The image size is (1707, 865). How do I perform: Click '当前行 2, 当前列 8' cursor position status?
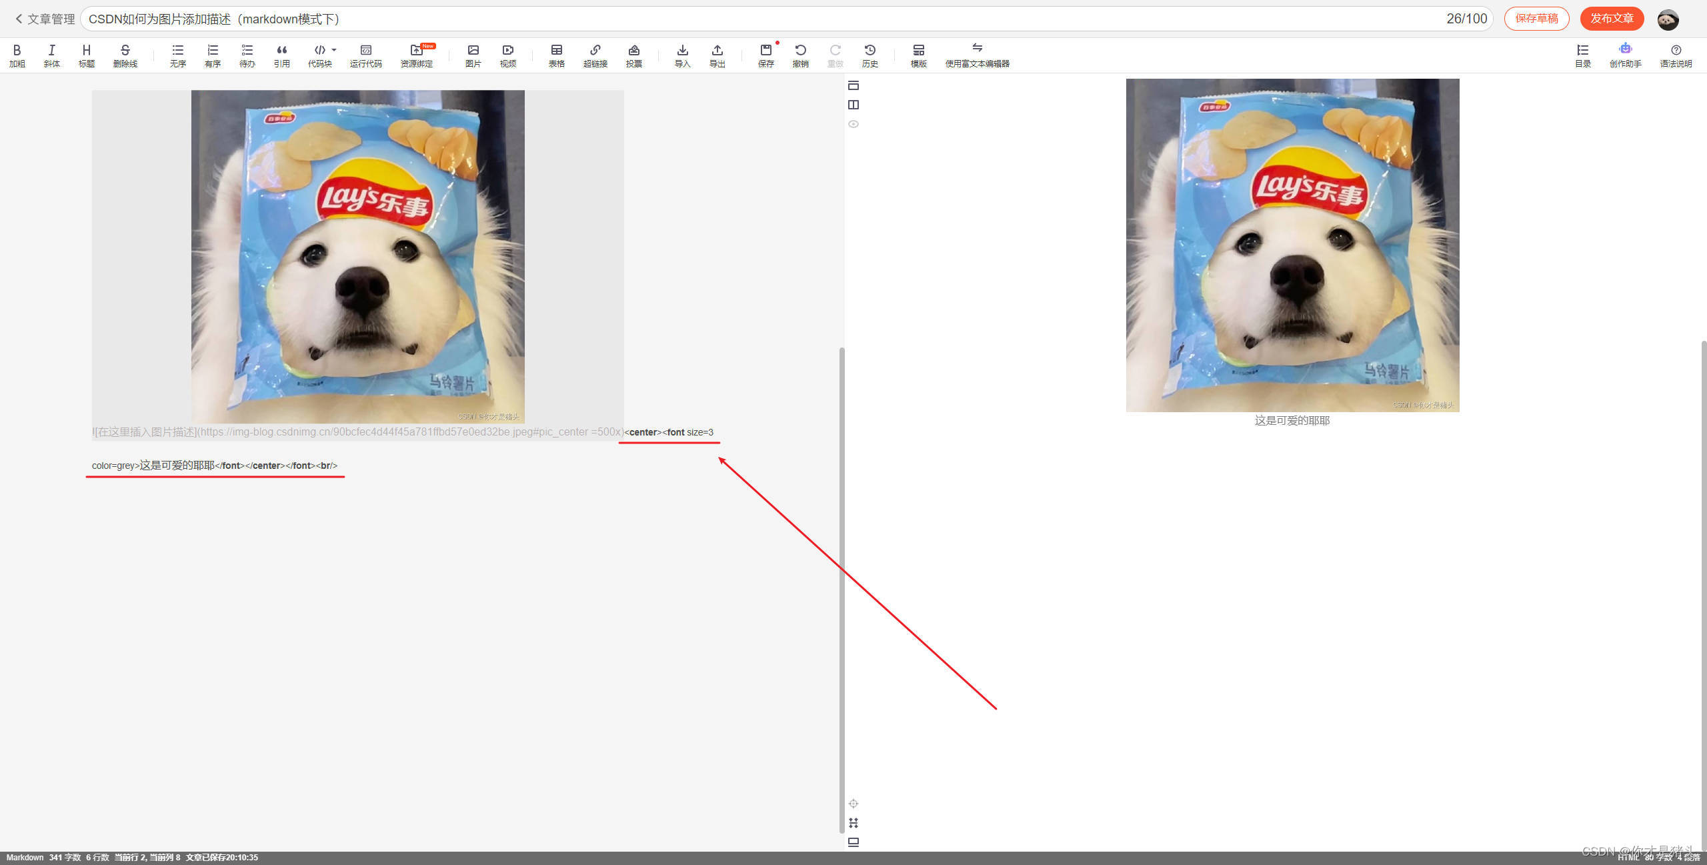click(x=147, y=858)
